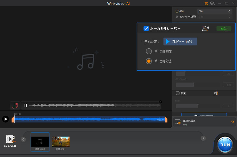Enable the 音量 checkbox
Viewport: 237px width, 157px height.
178,93
